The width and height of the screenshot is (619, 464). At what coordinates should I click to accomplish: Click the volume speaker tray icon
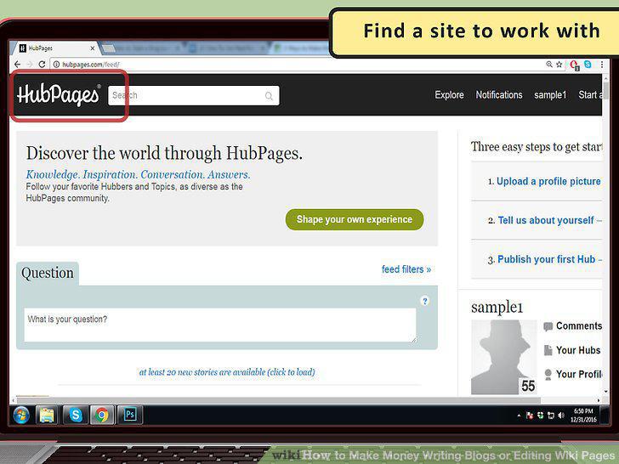pyautogui.click(x=561, y=416)
